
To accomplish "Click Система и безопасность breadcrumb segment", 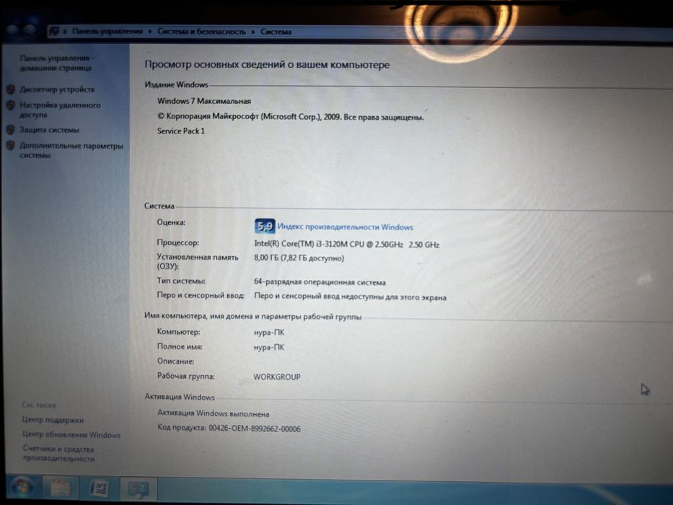I will 202,31.
